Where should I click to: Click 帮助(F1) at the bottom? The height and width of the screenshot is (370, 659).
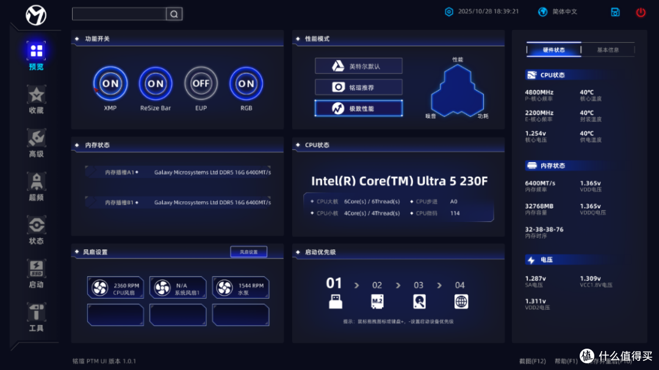(x=566, y=361)
